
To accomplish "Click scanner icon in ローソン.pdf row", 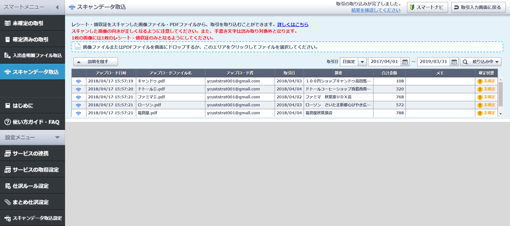I will coord(78,105).
